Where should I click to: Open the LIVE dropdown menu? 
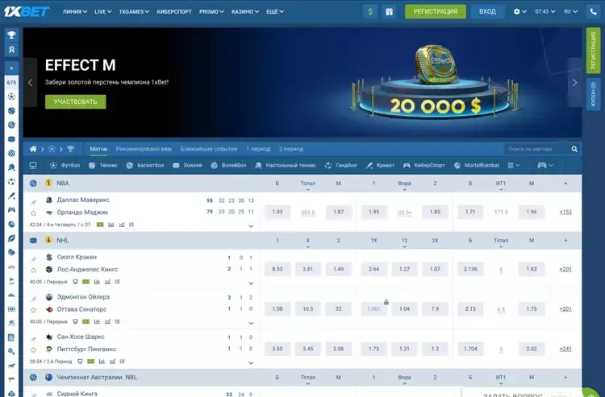pos(103,11)
